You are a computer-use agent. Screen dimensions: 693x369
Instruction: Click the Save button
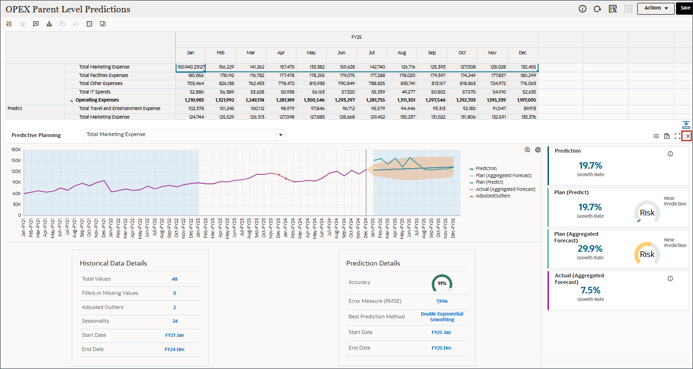(x=685, y=8)
